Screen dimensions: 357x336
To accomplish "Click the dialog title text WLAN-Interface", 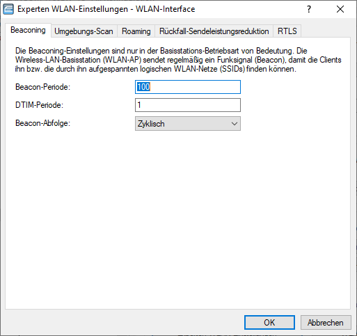I will tap(166, 9).
